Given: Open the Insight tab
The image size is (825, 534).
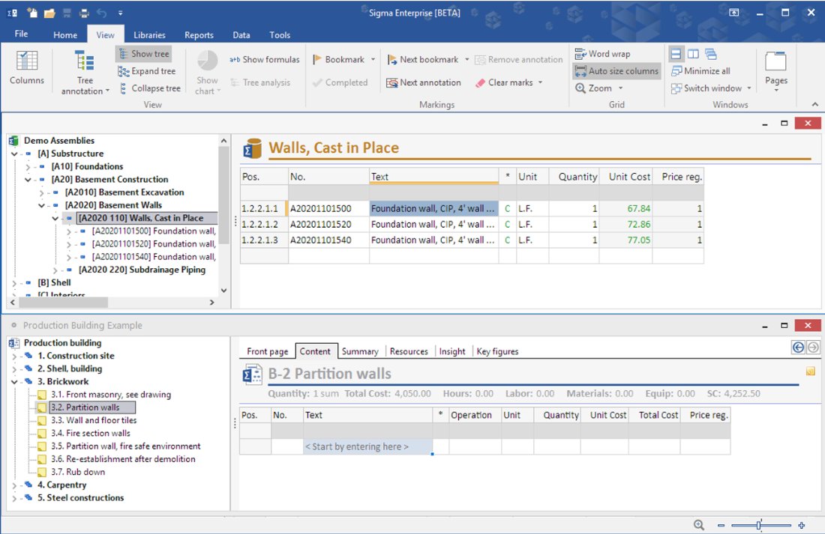Looking at the screenshot, I should pos(452,351).
